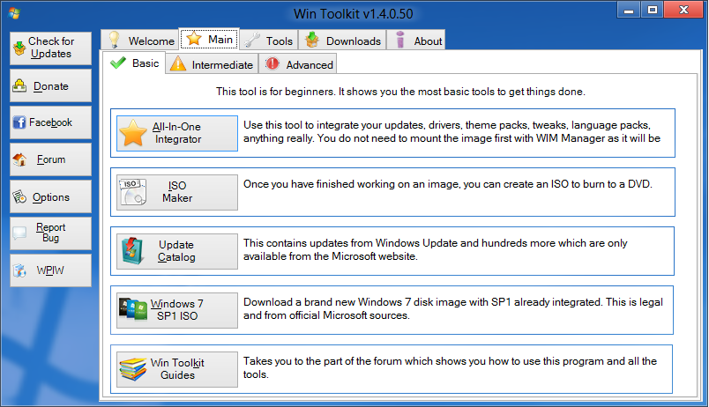
Task: Go to the Welcome tab
Action: coord(139,41)
